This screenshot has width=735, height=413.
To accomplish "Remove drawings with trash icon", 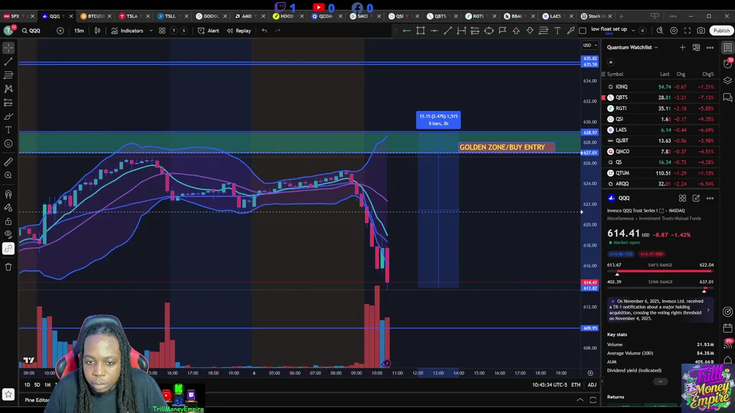I will coord(8,267).
